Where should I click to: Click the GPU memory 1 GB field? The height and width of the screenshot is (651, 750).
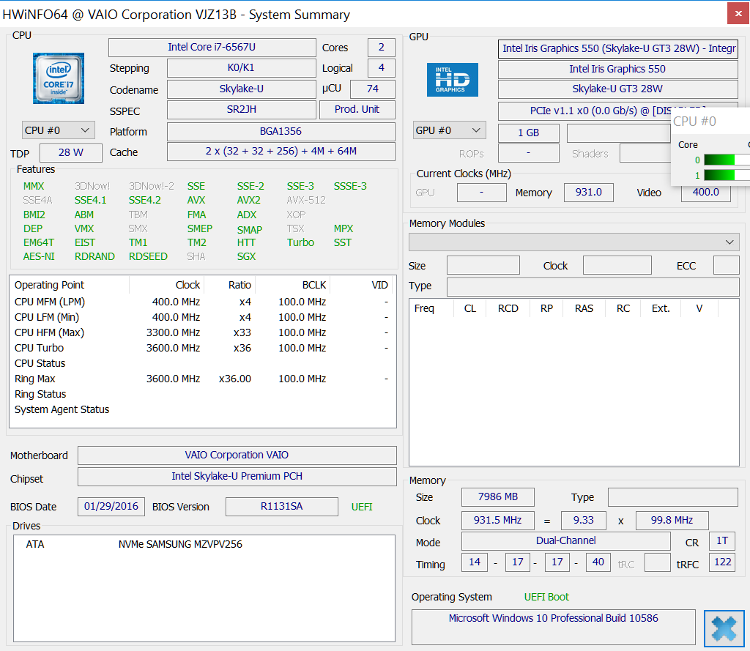(x=529, y=133)
